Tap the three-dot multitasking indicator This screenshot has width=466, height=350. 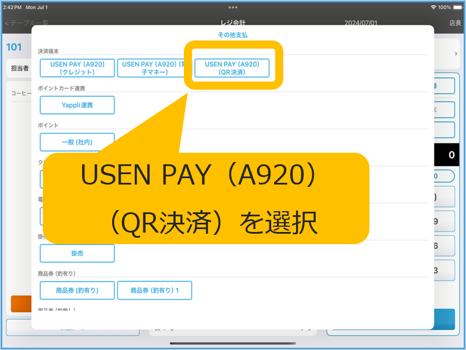(x=233, y=7)
